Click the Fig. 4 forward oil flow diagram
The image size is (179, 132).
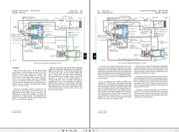point(133,39)
